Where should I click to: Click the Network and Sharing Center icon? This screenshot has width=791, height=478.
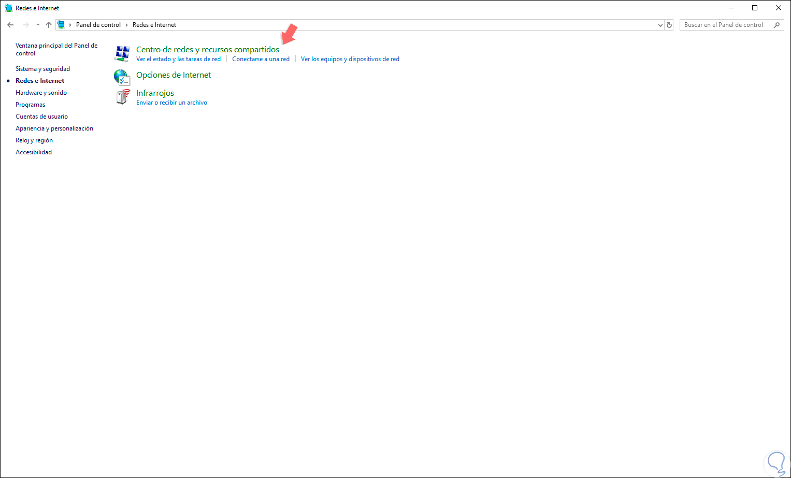click(x=122, y=54)
